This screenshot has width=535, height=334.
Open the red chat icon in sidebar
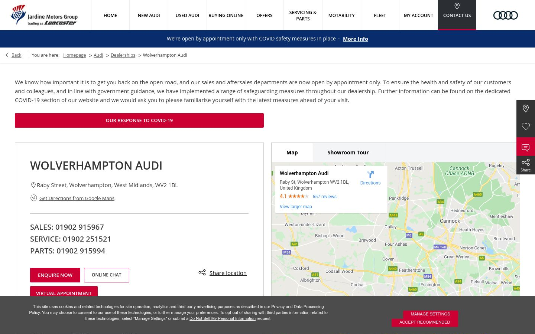[526, 147]
